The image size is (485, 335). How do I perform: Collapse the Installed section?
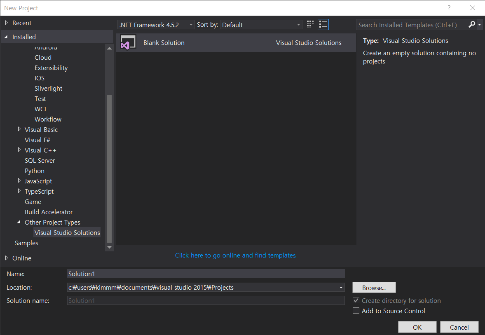[6, 37]
